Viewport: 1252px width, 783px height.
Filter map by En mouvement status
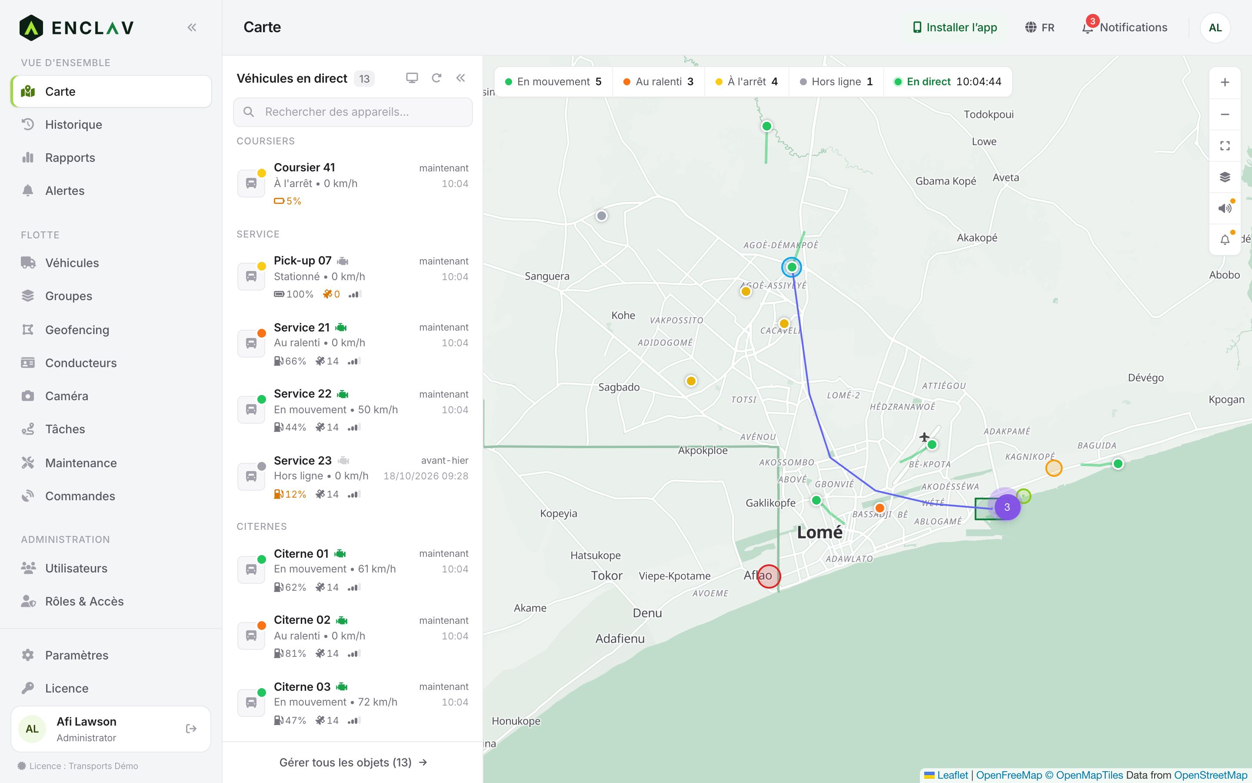point(553,82)
